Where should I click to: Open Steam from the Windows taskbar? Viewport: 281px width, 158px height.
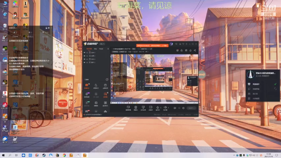click(x=44, y=155)
